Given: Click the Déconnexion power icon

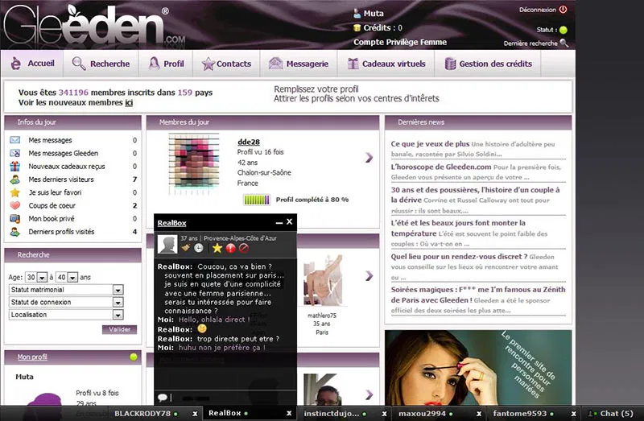Looking at the screenshot, I should pyautogui.click(x=563, y=10).
